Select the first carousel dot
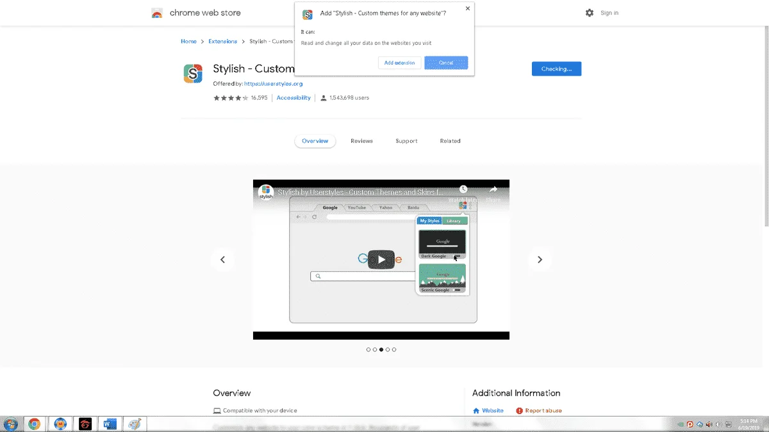 [368, 349]
